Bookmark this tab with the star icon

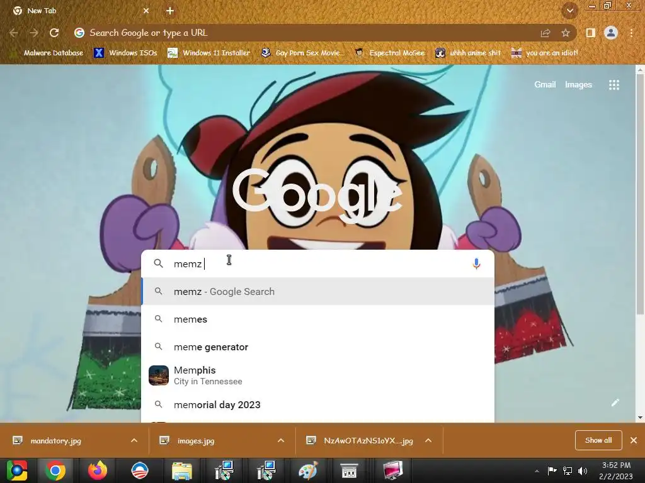point(566,33)
